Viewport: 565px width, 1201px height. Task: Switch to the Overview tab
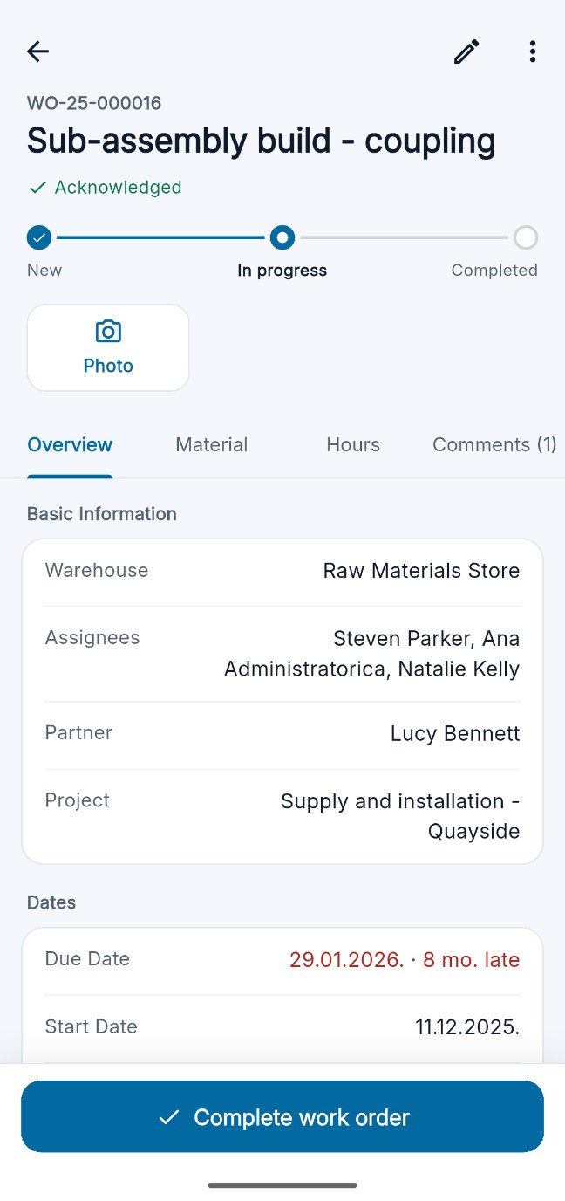point(70,445)
